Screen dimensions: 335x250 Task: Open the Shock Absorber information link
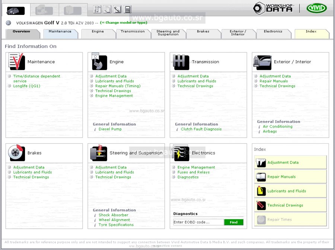[114, 215]
